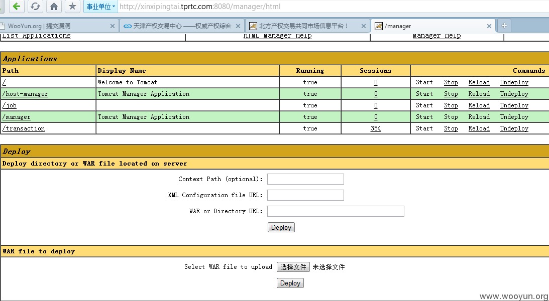Click Deploy under WAR or Directory URL

(281, 228)
